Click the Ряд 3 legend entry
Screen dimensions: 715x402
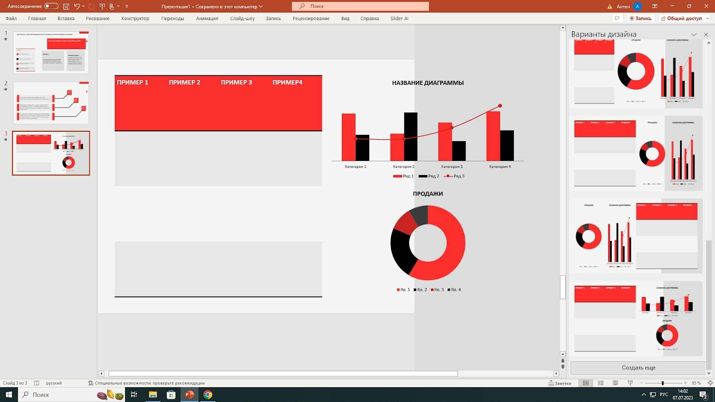coord(454,176)
